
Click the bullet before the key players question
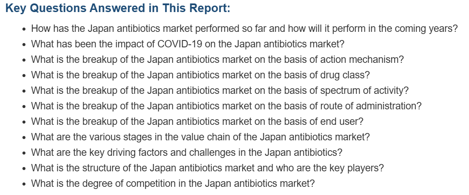click(24, 169)
